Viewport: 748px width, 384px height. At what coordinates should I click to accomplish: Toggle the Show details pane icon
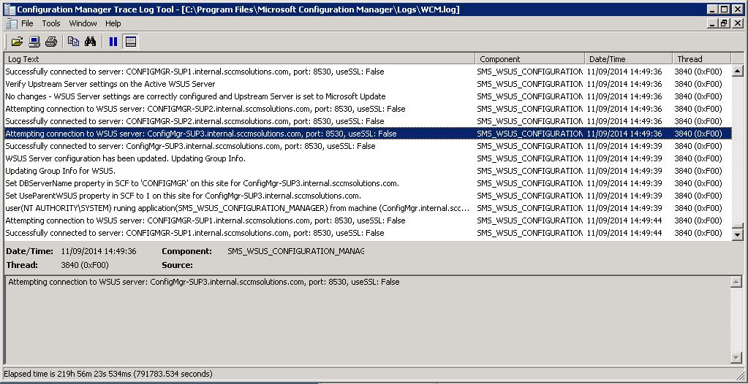coord(131,42)
